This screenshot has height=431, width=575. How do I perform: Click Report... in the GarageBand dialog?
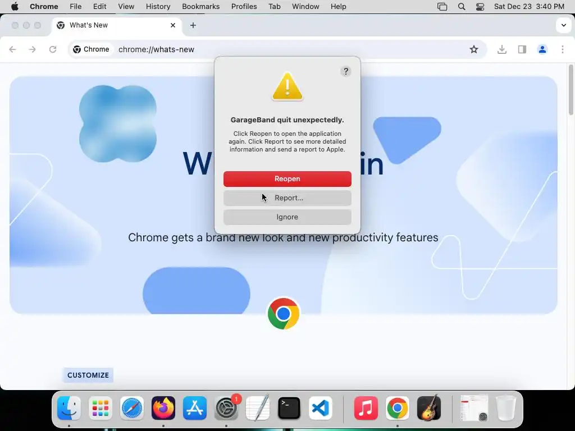click(287, 198)
